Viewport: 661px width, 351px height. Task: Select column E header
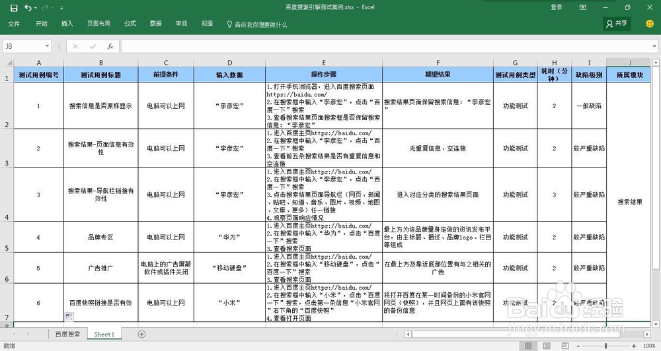(x=324, y=63)
